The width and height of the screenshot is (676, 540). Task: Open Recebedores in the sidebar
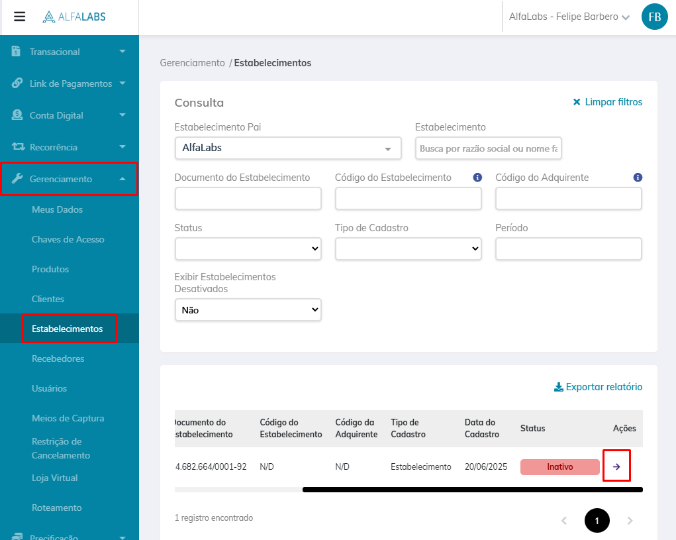(58, 358)
